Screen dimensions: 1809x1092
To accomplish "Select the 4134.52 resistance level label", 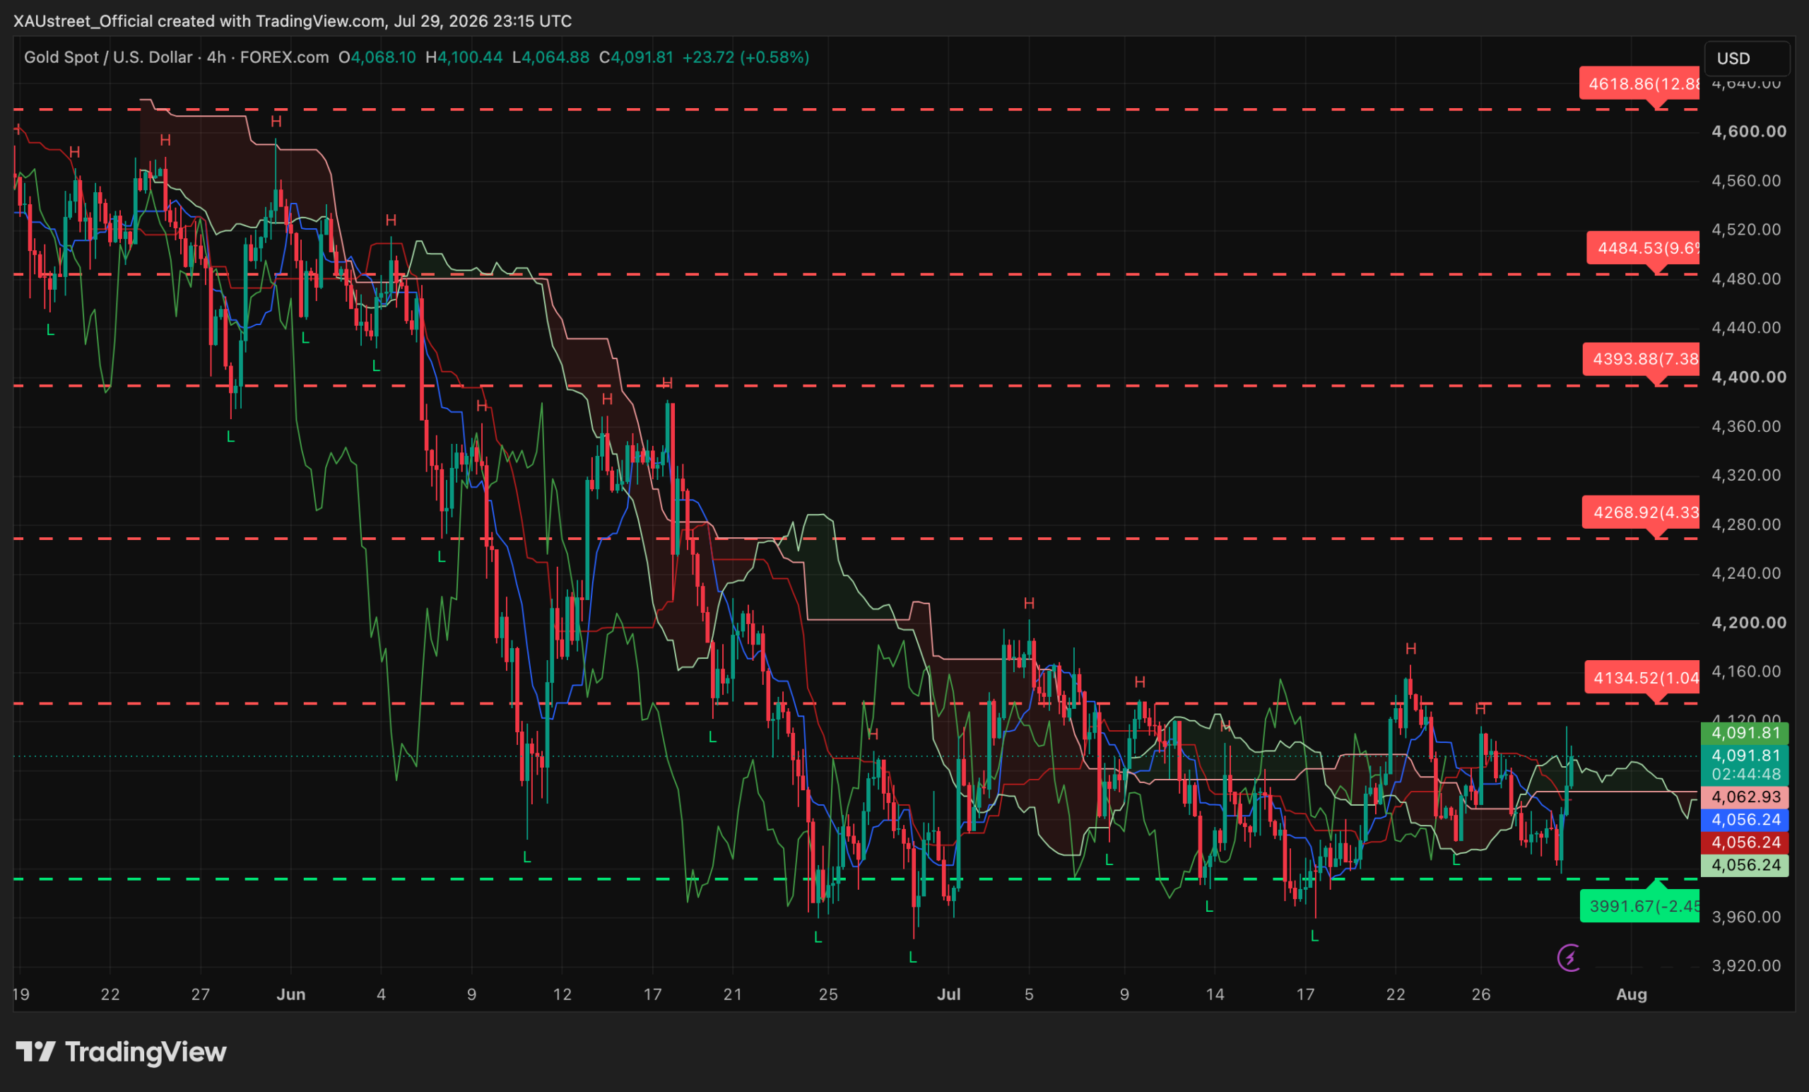I will [x=1642, y=677].
